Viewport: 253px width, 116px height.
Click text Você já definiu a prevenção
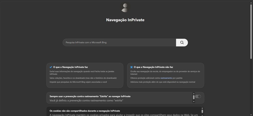86,101
